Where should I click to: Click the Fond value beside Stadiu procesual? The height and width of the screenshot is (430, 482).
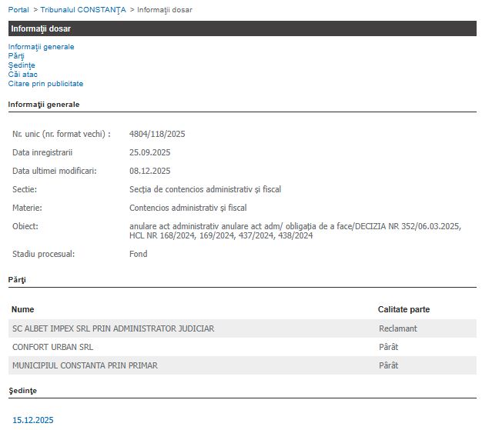(138, 254)
